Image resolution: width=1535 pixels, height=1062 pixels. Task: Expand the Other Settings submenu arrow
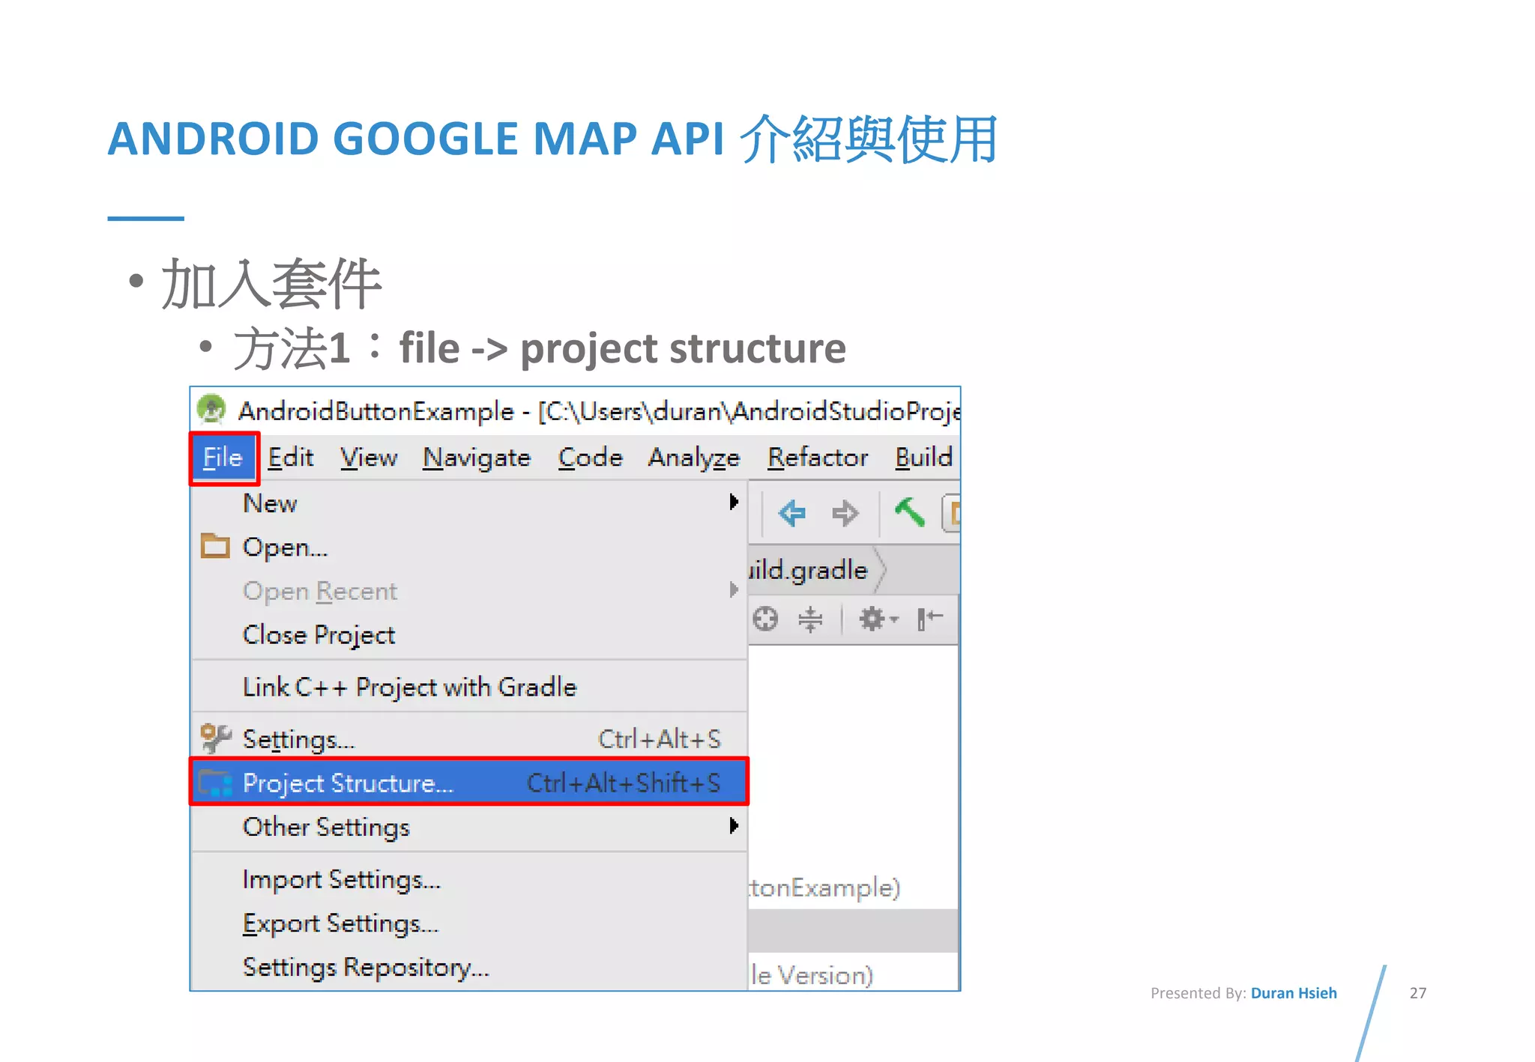[734, 826]
